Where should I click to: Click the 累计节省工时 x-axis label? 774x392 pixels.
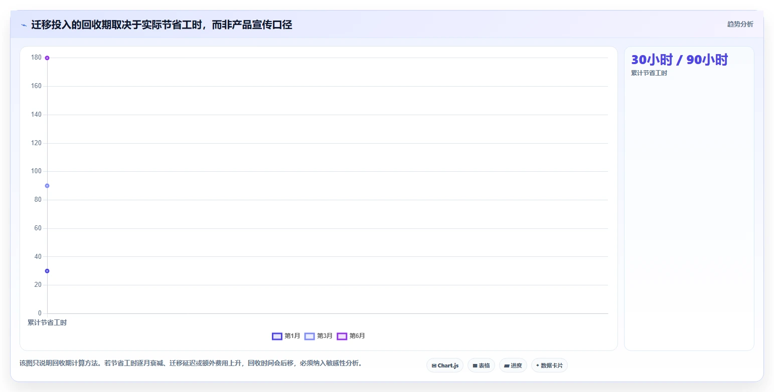pos(47,322)
